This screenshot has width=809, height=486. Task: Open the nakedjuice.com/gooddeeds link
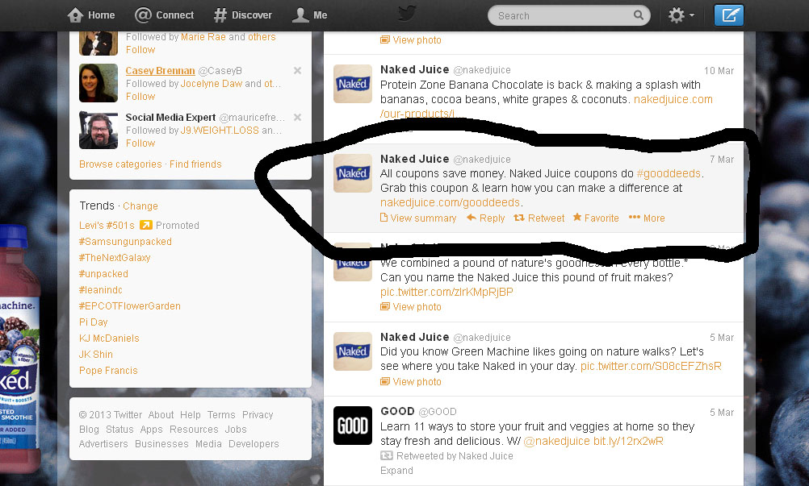(x=450, y=202)
